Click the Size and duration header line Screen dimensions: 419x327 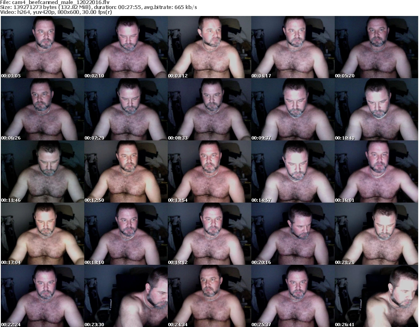pos(99,7)
